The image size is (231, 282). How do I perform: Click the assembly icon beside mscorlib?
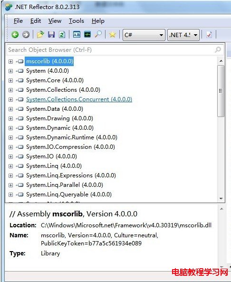tap(20, 61)
